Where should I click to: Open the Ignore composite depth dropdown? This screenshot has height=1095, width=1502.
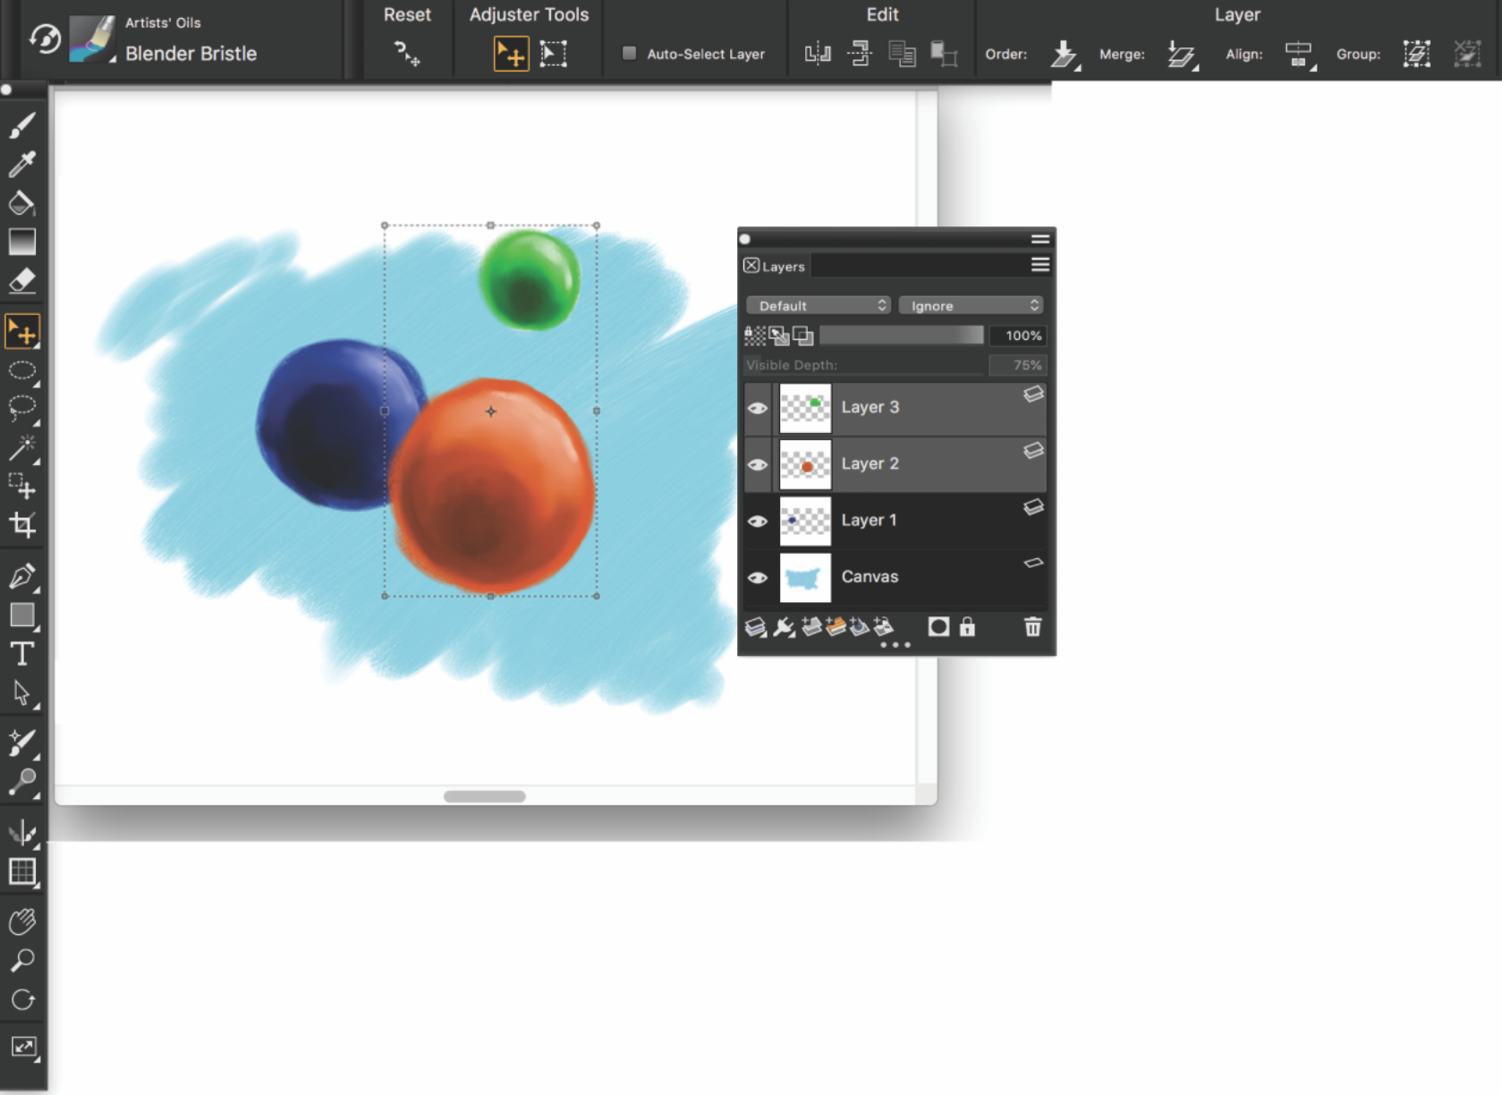pyautogui.click(x=971, y=305)
